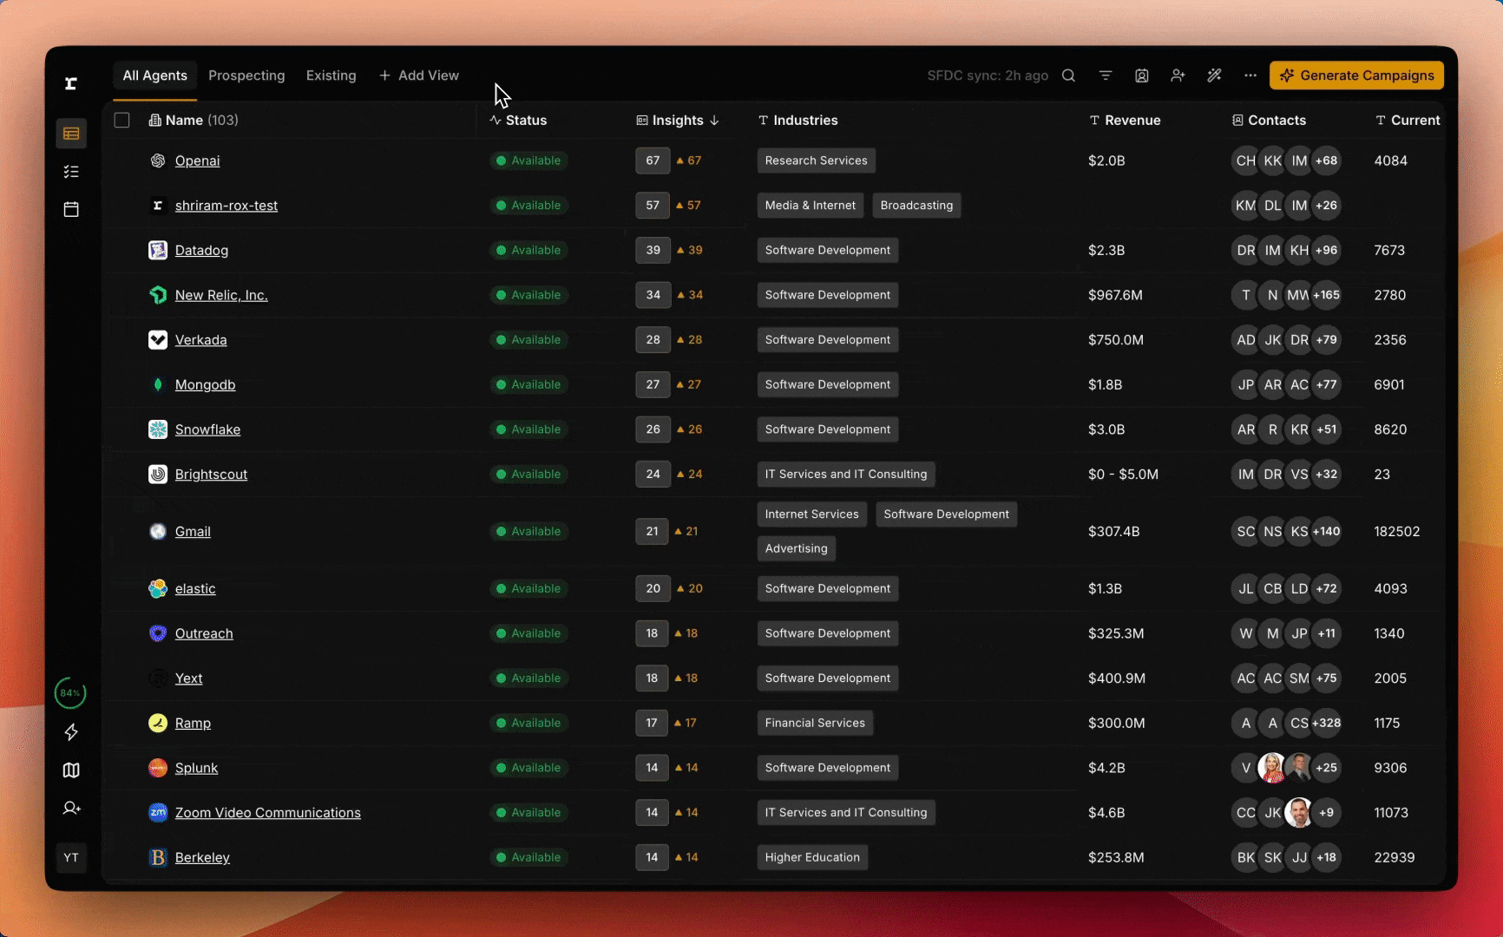1503x937 pixels.
Task: Click Add View to create a view
Action: 419,75
